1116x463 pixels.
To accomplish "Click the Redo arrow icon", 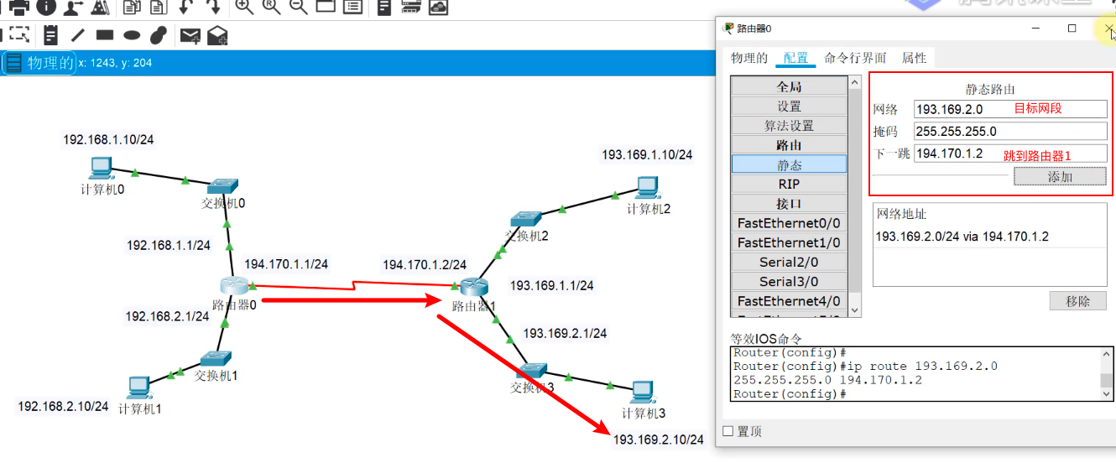I will tap(213, 7).
